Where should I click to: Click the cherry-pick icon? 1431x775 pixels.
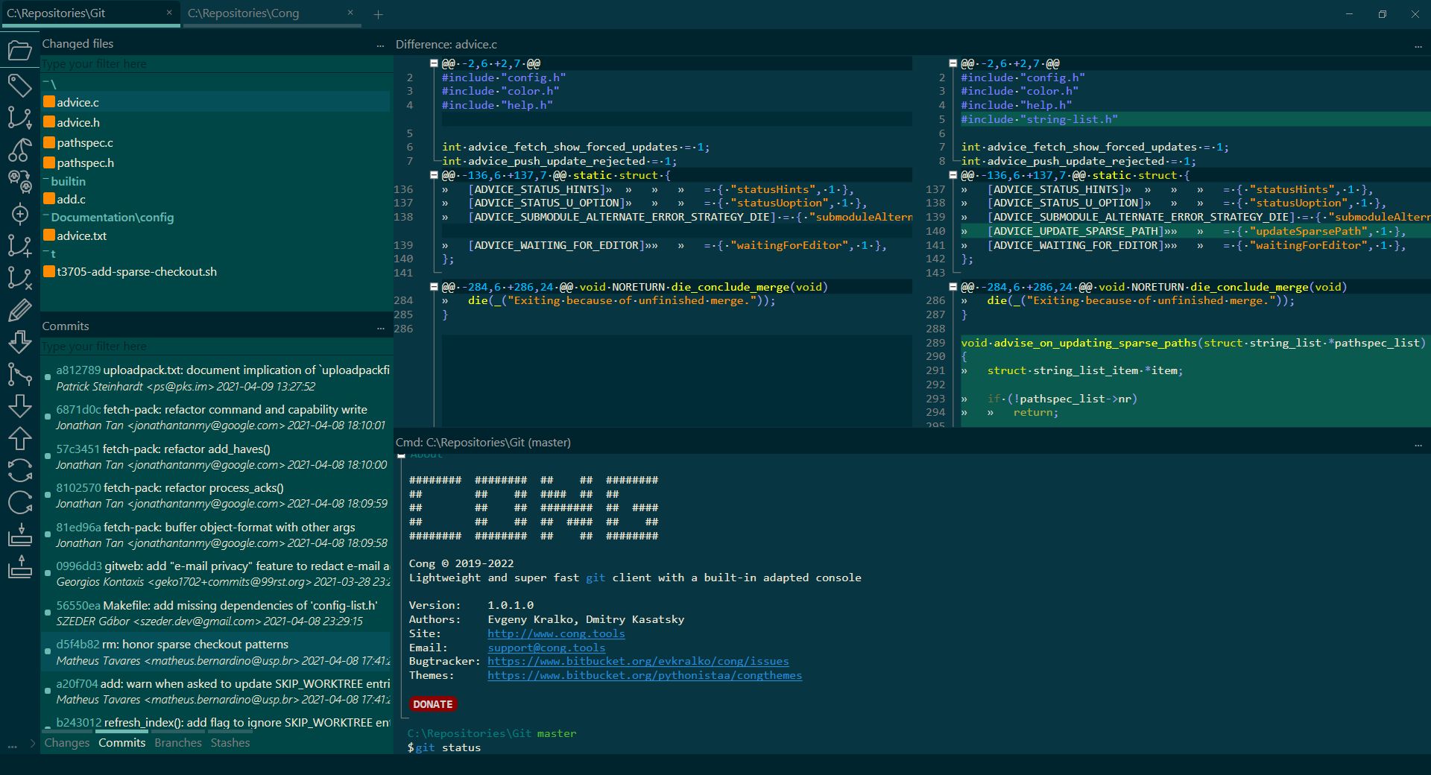[x=20, y=150]
